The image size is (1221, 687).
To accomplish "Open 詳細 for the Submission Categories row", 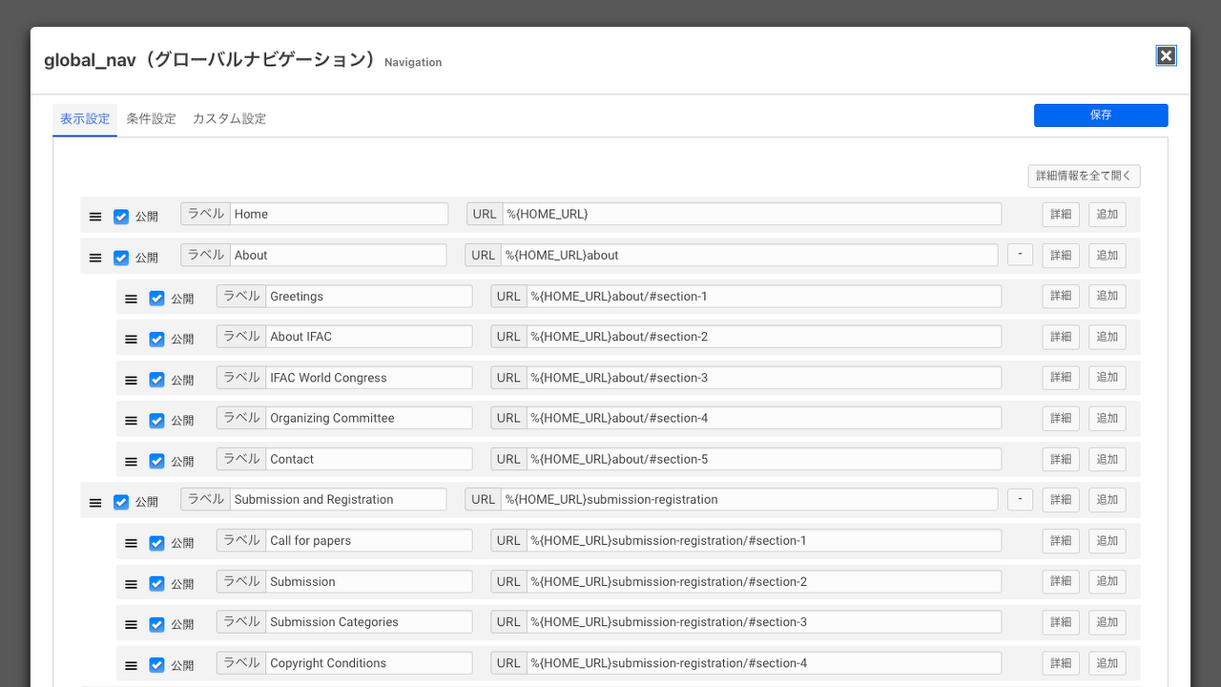I will tap(1061, 622).
